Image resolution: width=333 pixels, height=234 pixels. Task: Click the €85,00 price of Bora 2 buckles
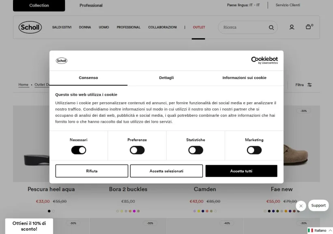click(128, 201)
